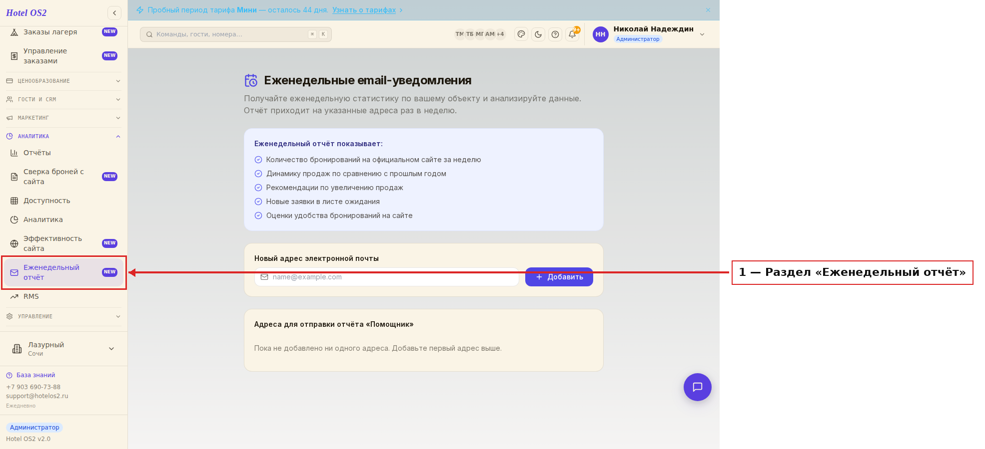Show the +4 more users
Screen dimensions: 985x449
point(500,34)
